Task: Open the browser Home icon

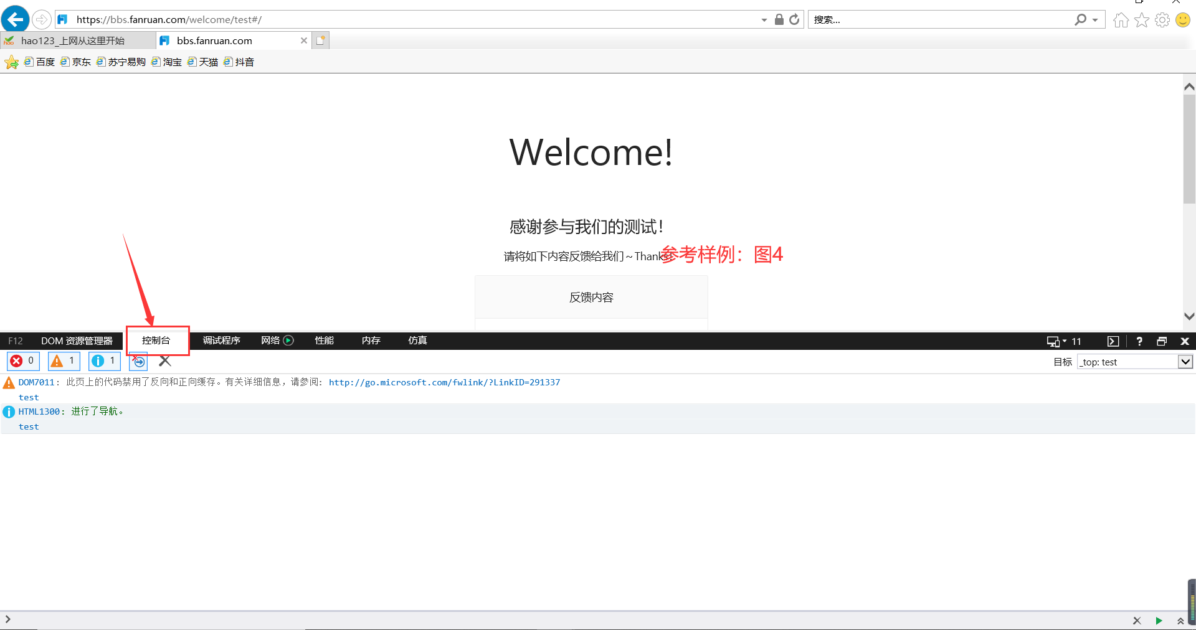Action: (1121, 21)
